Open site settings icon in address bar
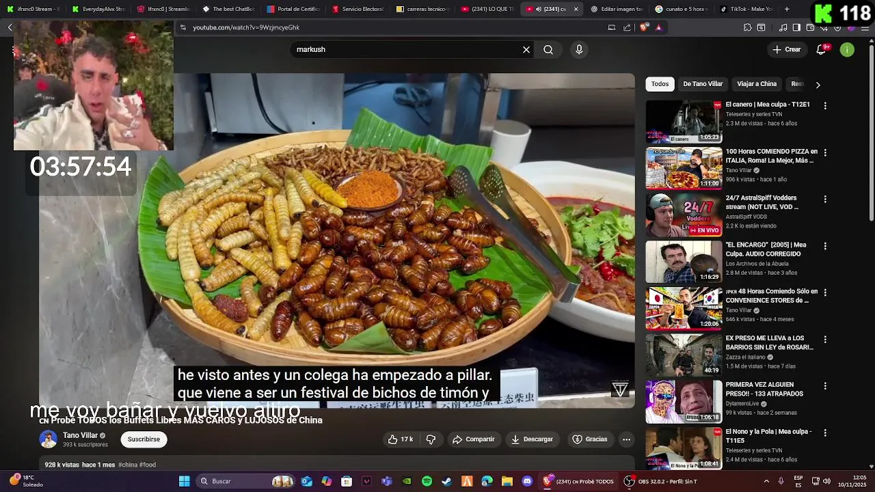This screenshot has height=492, width=875. click(x=183, y=27)
